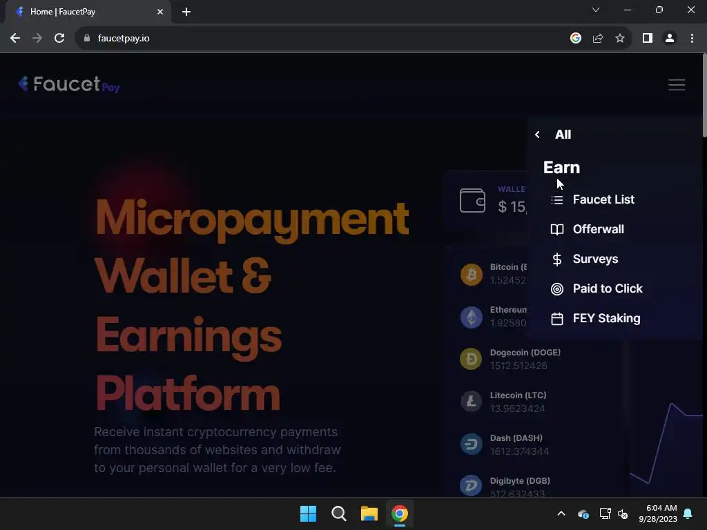
Task: Select the Home | FaucetPay tab
Action: 88,12
